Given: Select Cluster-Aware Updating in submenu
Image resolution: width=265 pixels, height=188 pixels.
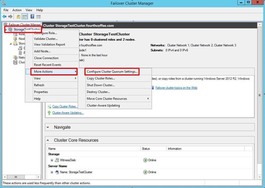Looking at the screenshot, I should pos(103,105).
